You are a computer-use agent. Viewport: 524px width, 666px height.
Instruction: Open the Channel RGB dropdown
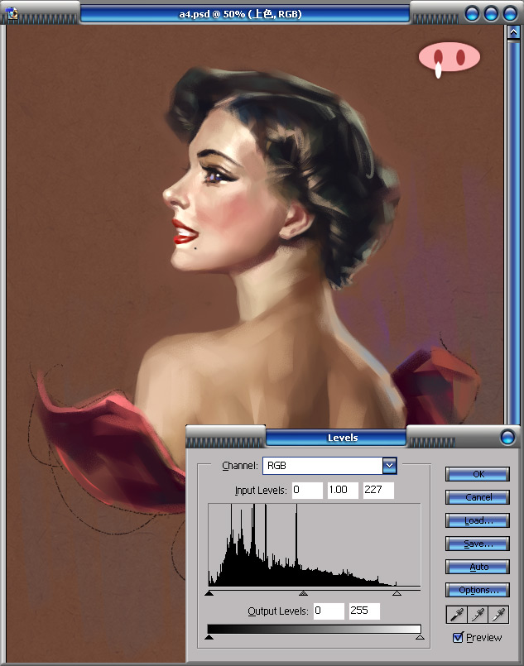tap(389, 466)
